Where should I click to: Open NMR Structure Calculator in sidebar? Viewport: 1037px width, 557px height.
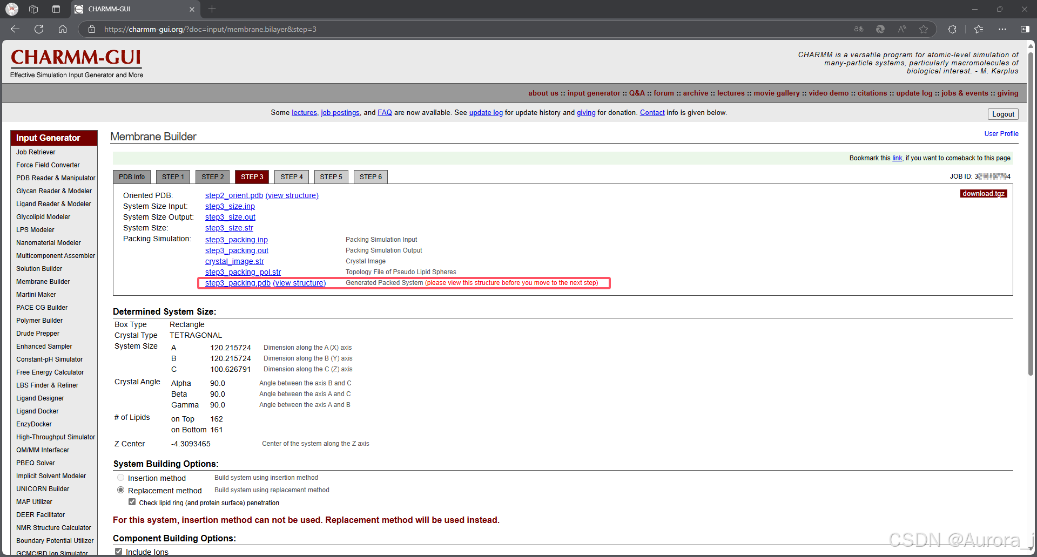click(x=53, y=528)
